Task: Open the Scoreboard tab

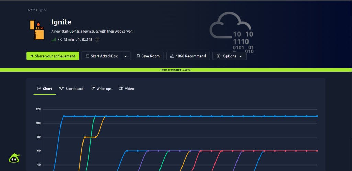Action: coord(71,89)
